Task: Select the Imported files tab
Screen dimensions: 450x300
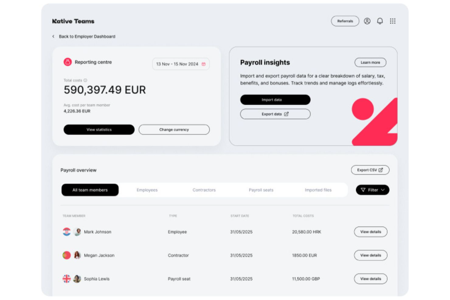Action: 318,190
